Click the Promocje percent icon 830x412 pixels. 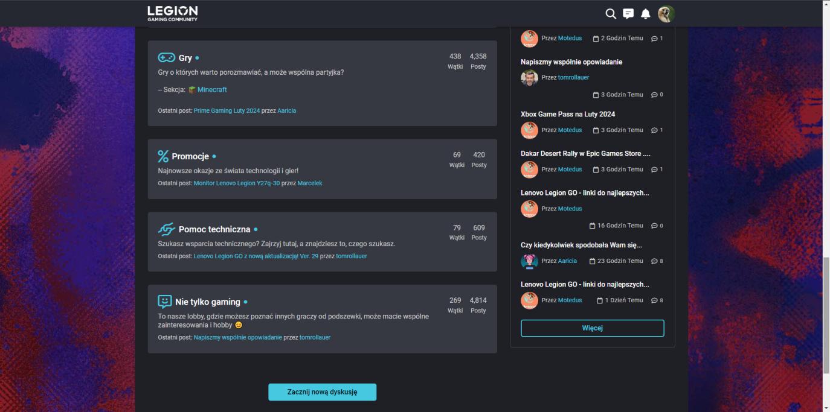pyautogui.click(x=163, y=156)
